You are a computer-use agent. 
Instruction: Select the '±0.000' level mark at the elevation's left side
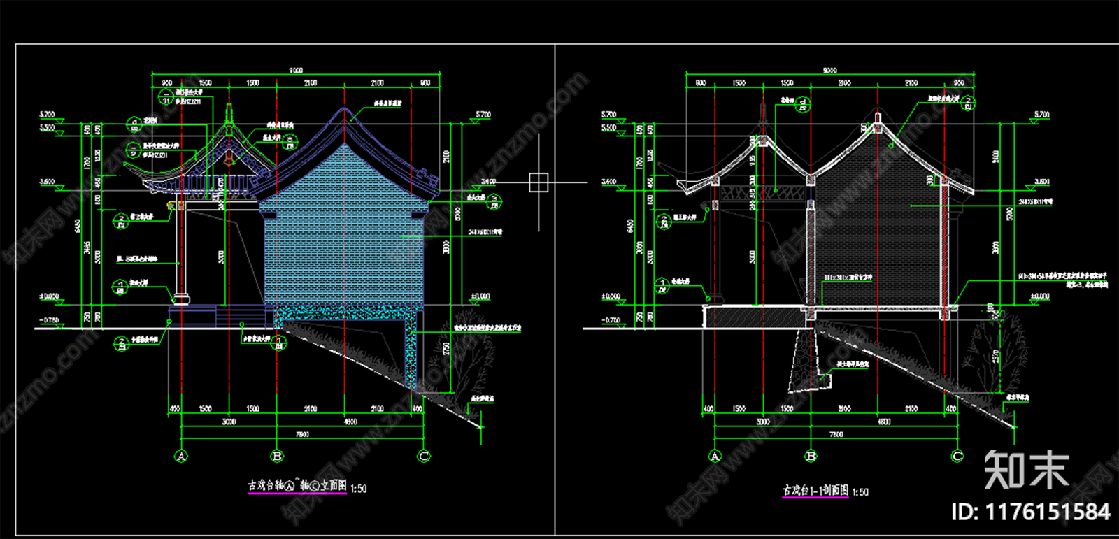point(49,296)
